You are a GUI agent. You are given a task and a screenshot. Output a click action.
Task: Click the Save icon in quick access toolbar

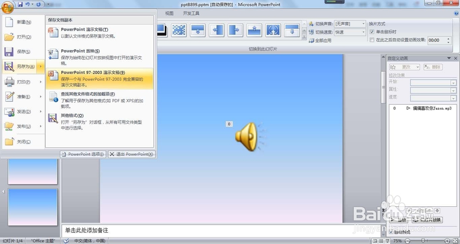(x=20, y=5)
